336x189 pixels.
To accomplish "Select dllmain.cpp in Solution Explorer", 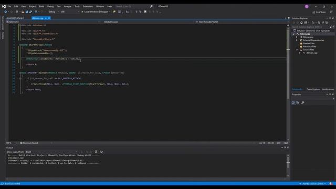I will coord(312,52).
